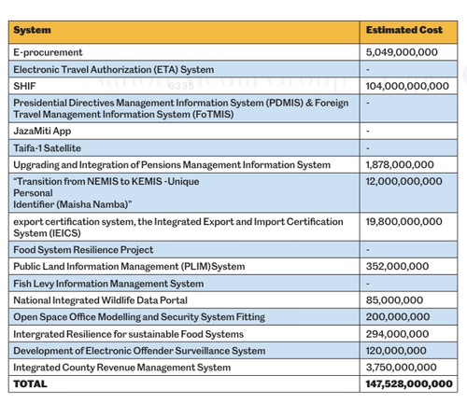This screenshot has width=467, height=404.
Task: Select 'Development of Electronic Offender Surveillance System'
Action: coord(139,351)
